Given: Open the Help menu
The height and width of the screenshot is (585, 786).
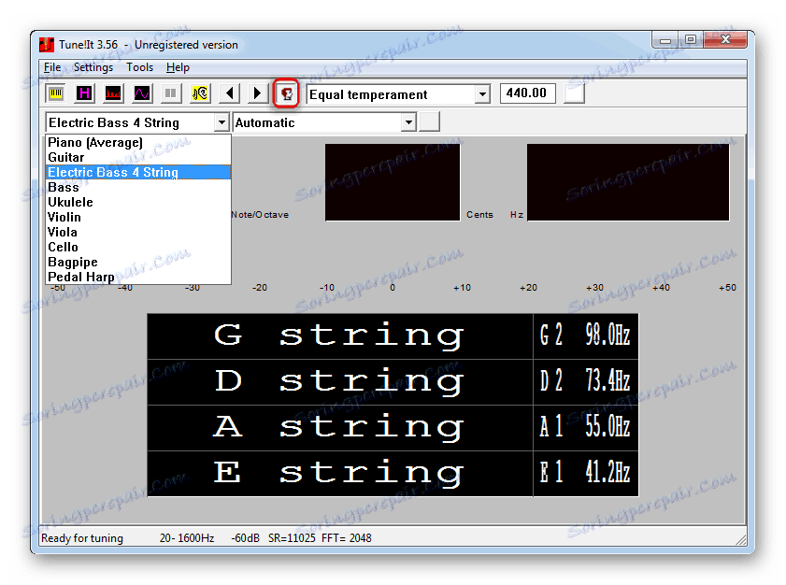Looking at the screenshot, I should tap(178, 67).
